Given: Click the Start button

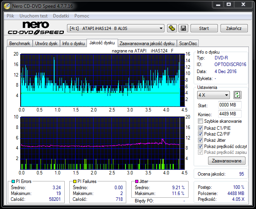Looking at the screenshot, I should (x=204, y=28).
